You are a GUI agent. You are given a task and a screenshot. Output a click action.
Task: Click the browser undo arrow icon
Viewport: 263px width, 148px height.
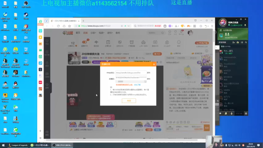206,26
